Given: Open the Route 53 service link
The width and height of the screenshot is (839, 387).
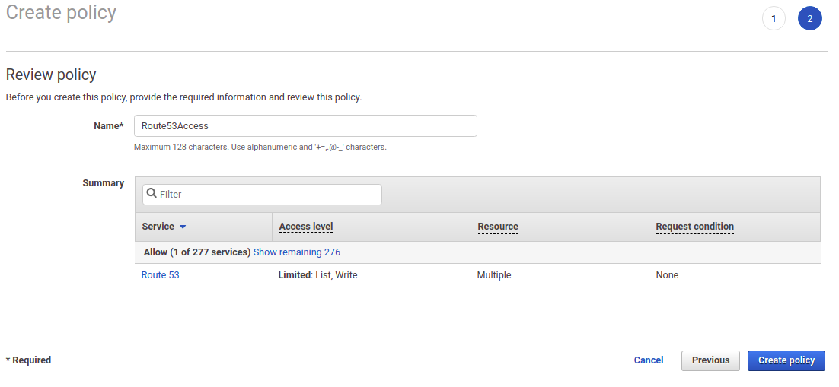Looking at the screenshot, I should click(x=160, y=274).
